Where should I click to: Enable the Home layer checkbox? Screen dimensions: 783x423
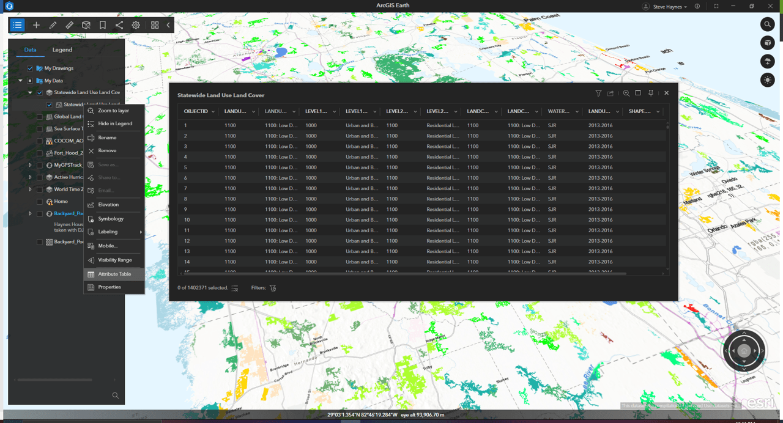(40, 202)
